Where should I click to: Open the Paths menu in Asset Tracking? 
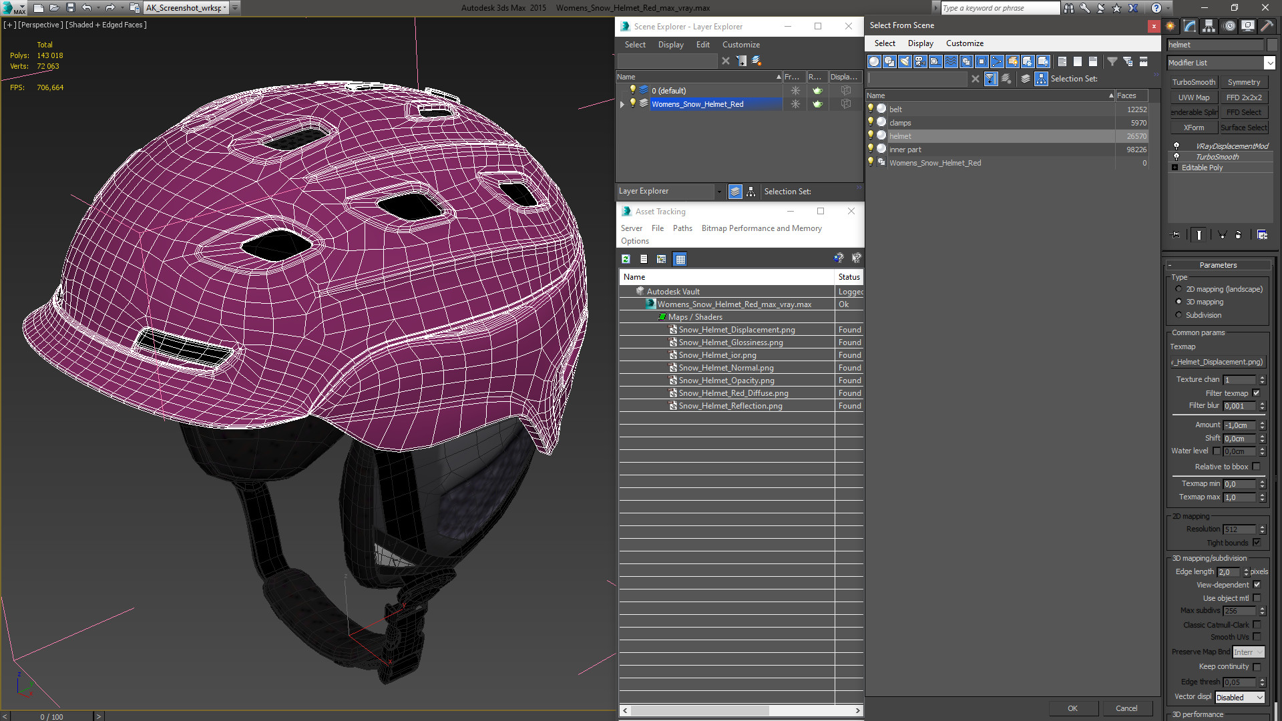(x=682, y=228)
